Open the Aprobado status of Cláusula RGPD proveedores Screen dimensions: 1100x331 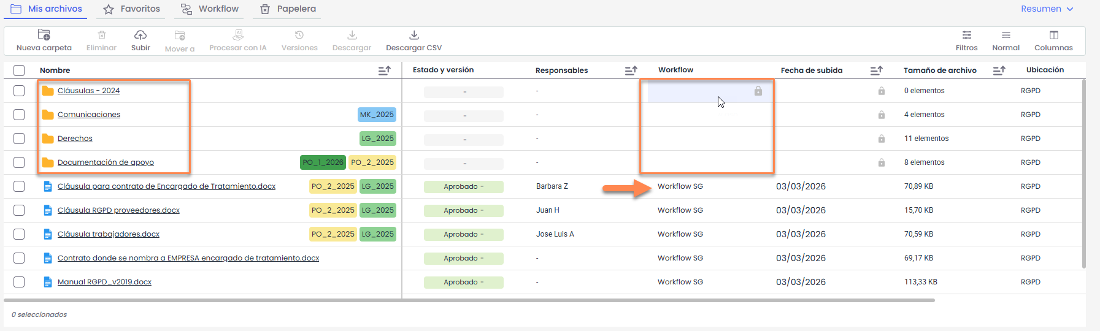coord(463,210)
